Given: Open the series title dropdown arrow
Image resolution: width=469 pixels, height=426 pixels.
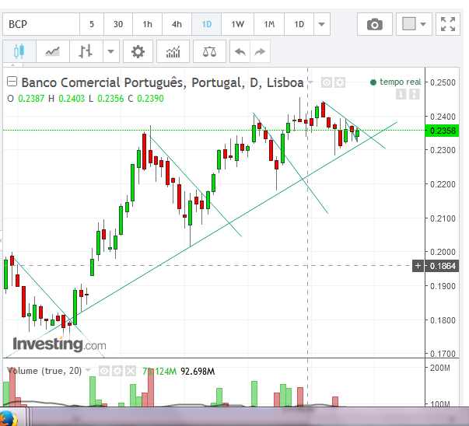Looking at the screenshot, I should pos(310,82).
